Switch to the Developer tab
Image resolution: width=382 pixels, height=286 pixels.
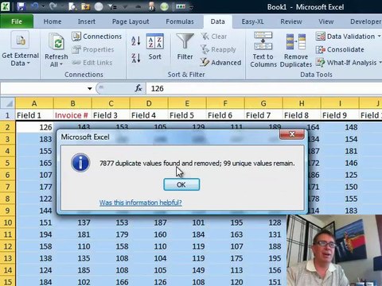(x=365, y=21)
